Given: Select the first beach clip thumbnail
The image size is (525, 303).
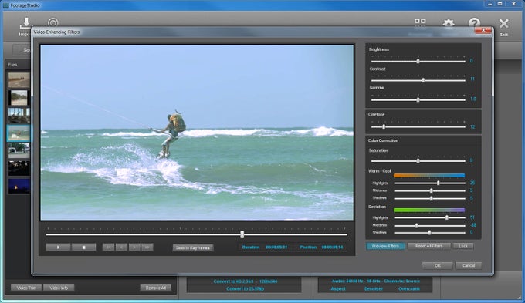Looking at the screenshot, I should (x=19, y=80).
